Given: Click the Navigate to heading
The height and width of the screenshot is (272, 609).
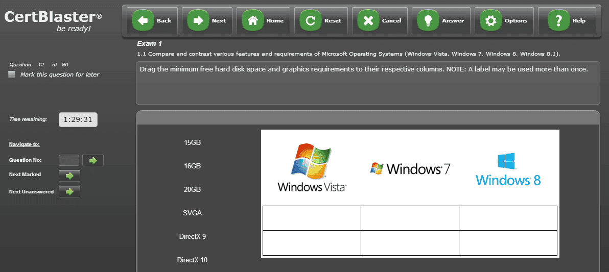Looking at the screenshot, I should point(25,144).
